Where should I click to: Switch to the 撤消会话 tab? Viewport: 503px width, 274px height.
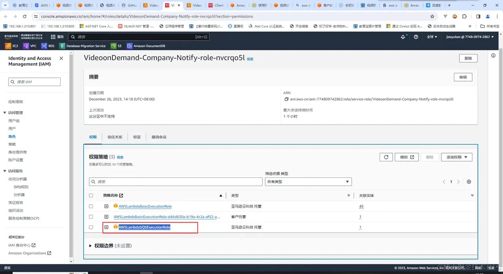tap(159, 137)
